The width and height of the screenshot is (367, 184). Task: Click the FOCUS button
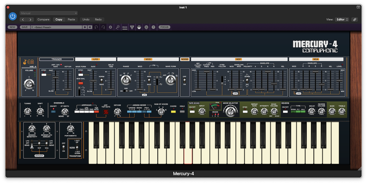(164, 27)
